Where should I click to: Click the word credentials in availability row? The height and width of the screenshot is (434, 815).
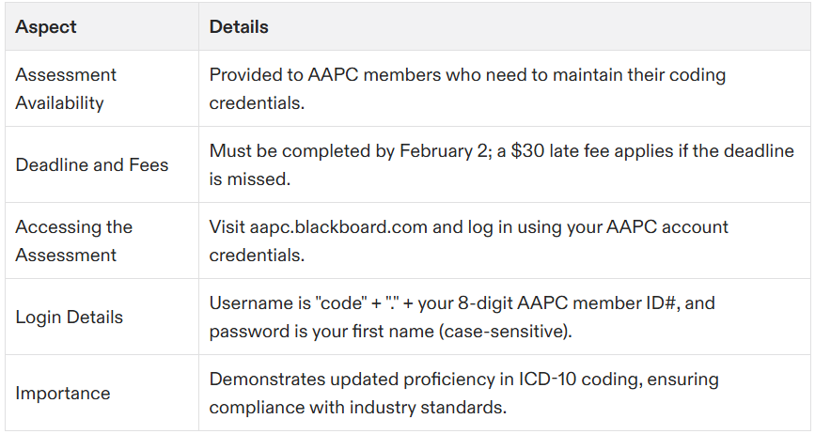coord(257,102)
